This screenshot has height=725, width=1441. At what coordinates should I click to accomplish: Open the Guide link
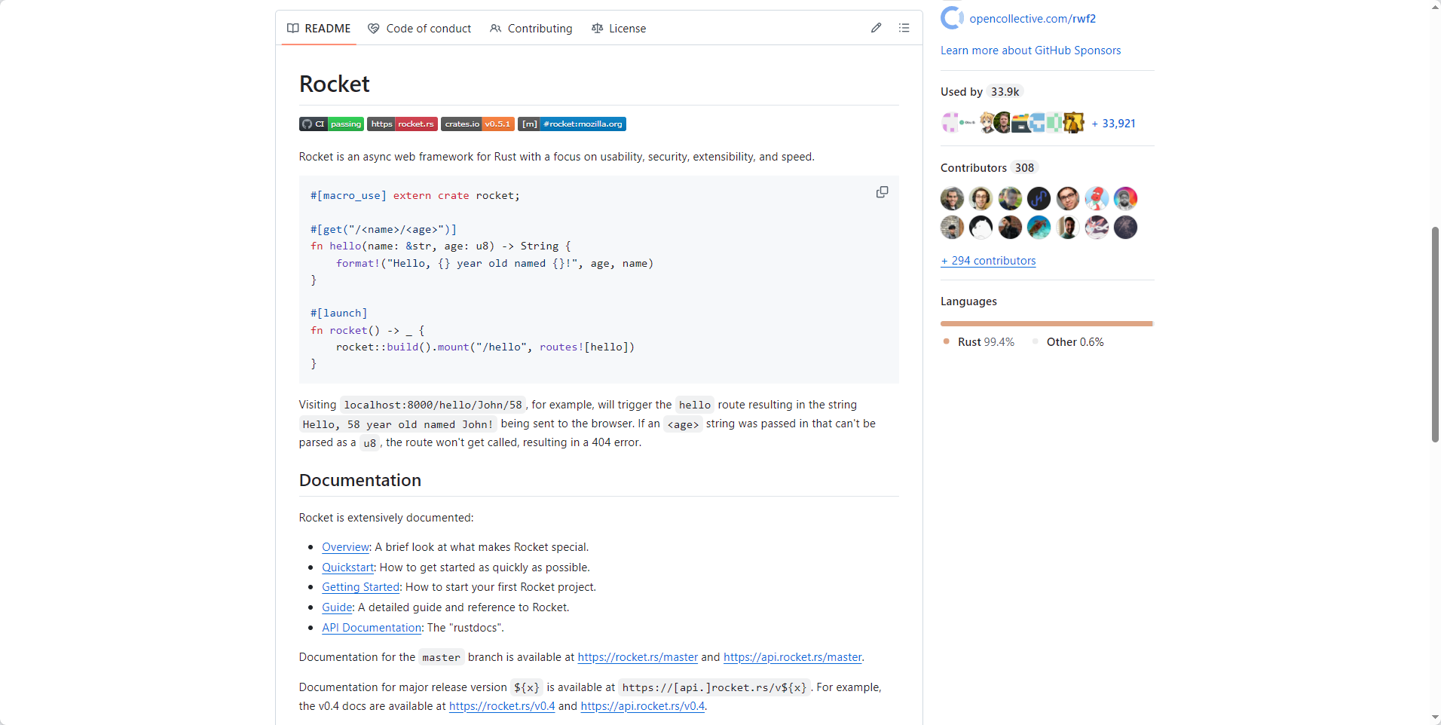click(x=337, y=607)
